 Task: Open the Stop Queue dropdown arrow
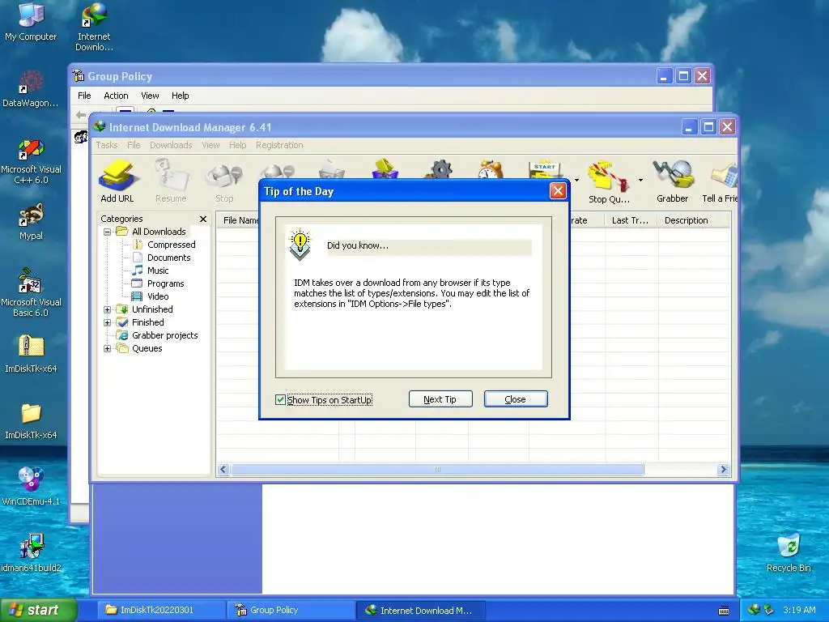pos(640,181)
